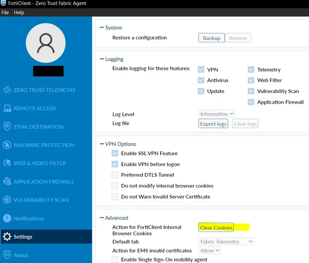
Task: Click the Notifications exclamation icon
Action: 7,218
